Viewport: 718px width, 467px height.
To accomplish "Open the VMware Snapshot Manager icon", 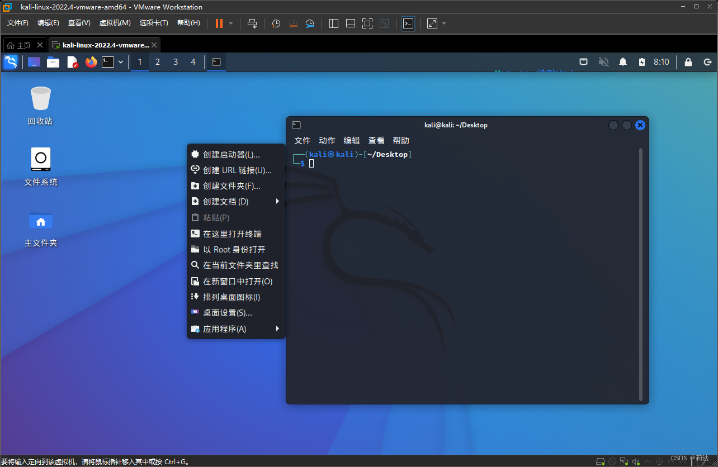I will (x=311, y=23).
